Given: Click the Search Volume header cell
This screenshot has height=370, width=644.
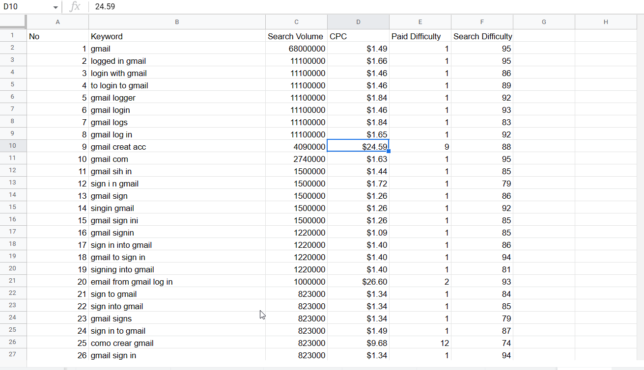Looking at the screenshot, I should pos(296,36).
